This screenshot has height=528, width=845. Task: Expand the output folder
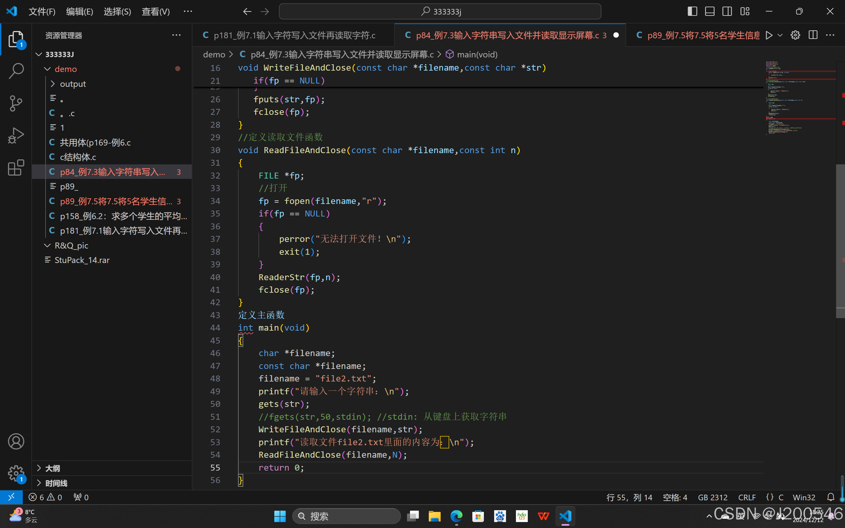(x=73, y=84)
